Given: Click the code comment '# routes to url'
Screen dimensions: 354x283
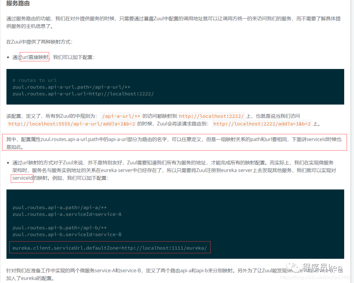Looking at the screenshot, I should (x=34, y=80).
